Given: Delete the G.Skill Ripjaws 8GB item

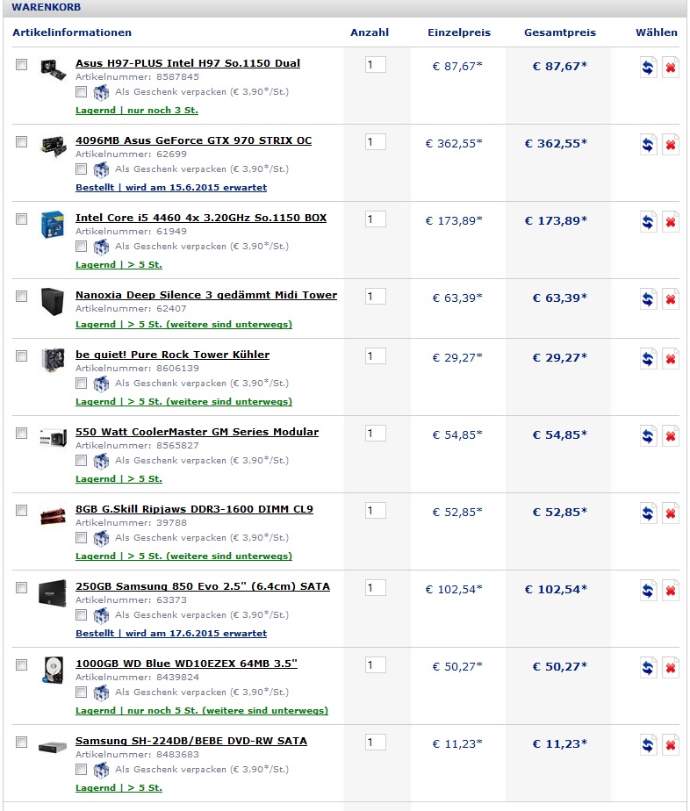Looking at the screenshot, I should tap(670, 513).
